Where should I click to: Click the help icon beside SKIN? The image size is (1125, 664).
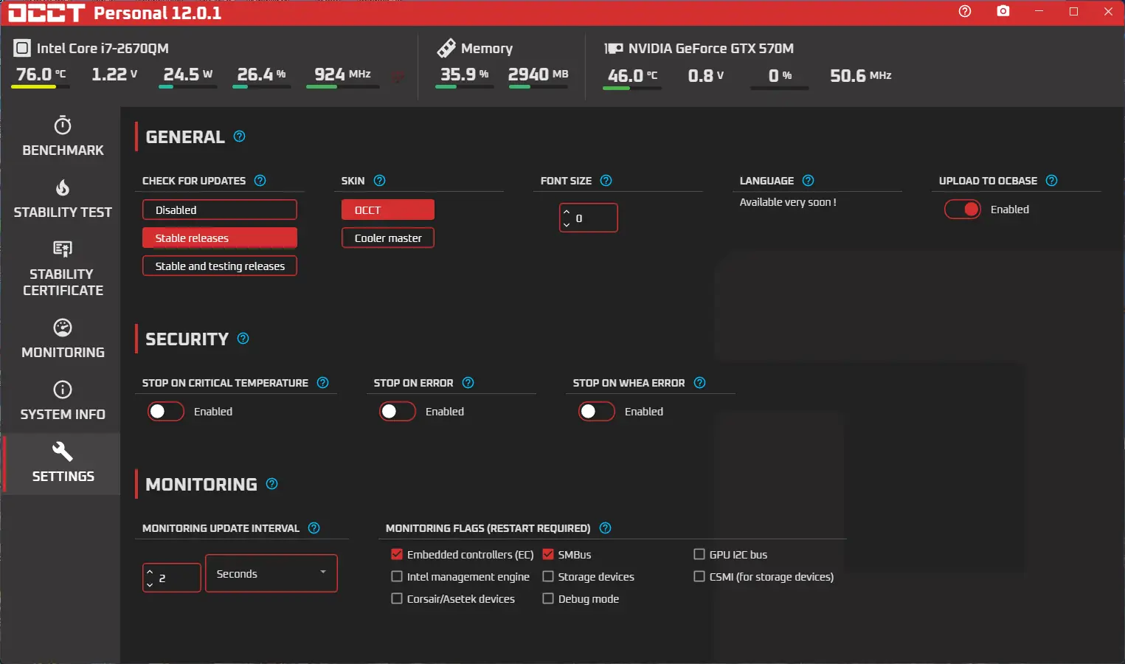point(380,181)
